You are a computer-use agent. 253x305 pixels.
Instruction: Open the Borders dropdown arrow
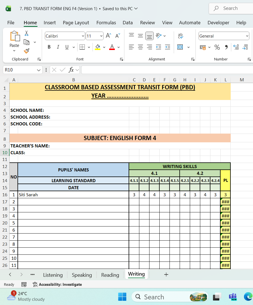(x=89, y=47)
